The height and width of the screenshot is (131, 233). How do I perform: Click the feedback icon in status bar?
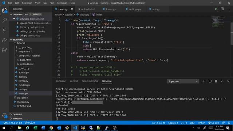pos(223,123)
